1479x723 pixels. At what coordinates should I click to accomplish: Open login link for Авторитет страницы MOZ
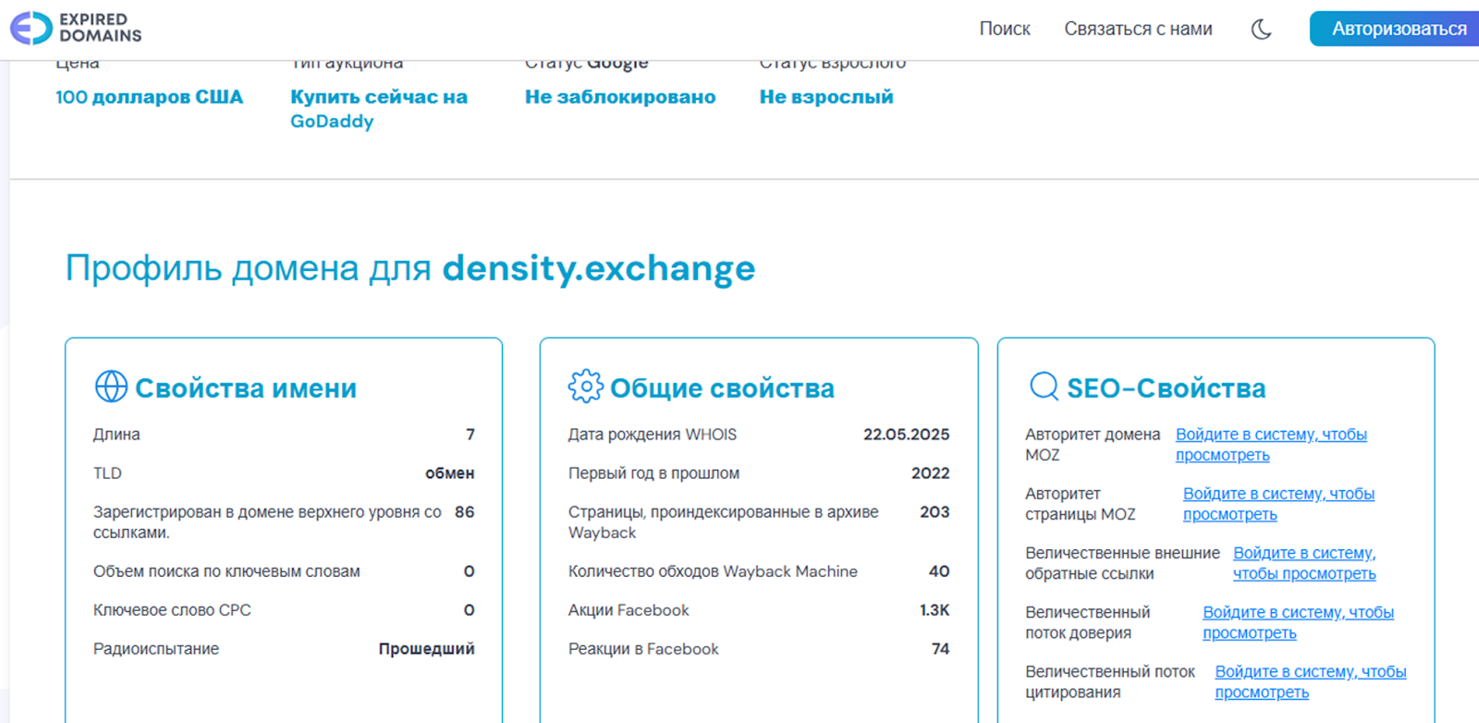(1277, 504)
